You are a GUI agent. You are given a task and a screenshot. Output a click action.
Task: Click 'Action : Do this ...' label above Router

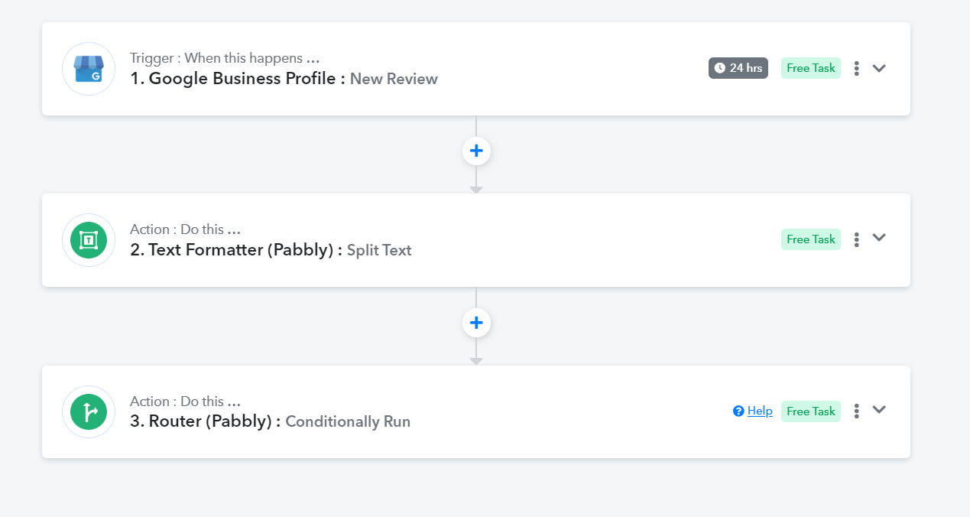(x=185, y=402)
